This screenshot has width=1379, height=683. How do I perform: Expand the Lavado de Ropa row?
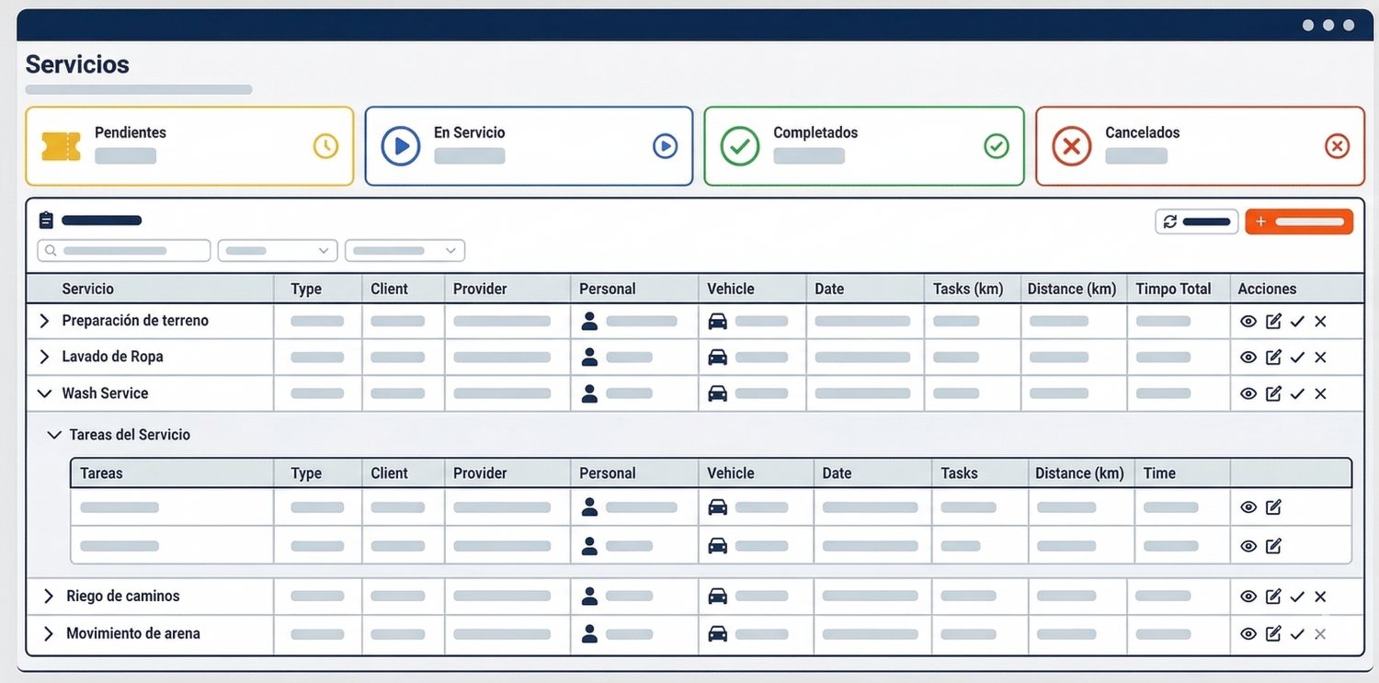point(43,357)
